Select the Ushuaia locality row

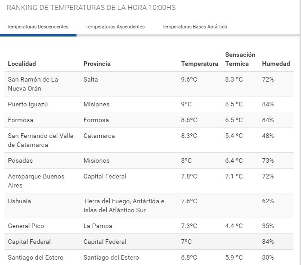[x=19, y=201]
